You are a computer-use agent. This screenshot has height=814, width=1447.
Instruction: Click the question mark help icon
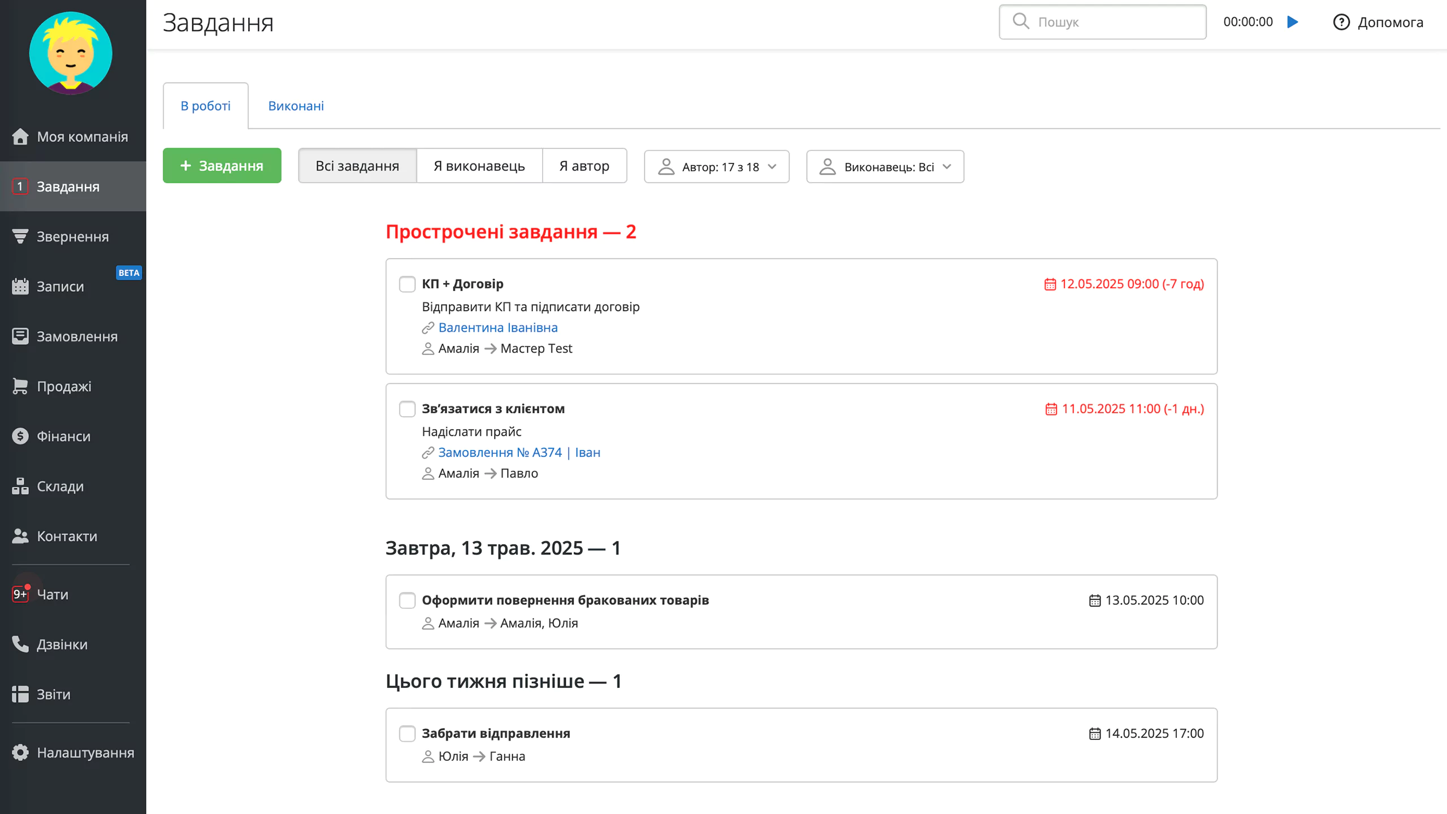coord(1341,22)
